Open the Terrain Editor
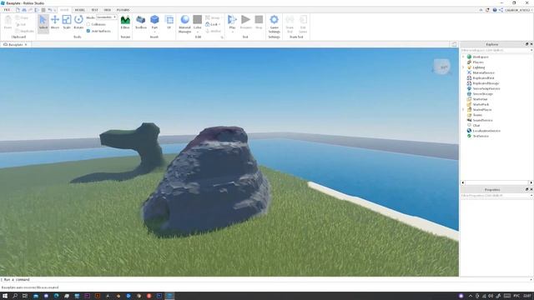534x300 pixels. (125, 22)
